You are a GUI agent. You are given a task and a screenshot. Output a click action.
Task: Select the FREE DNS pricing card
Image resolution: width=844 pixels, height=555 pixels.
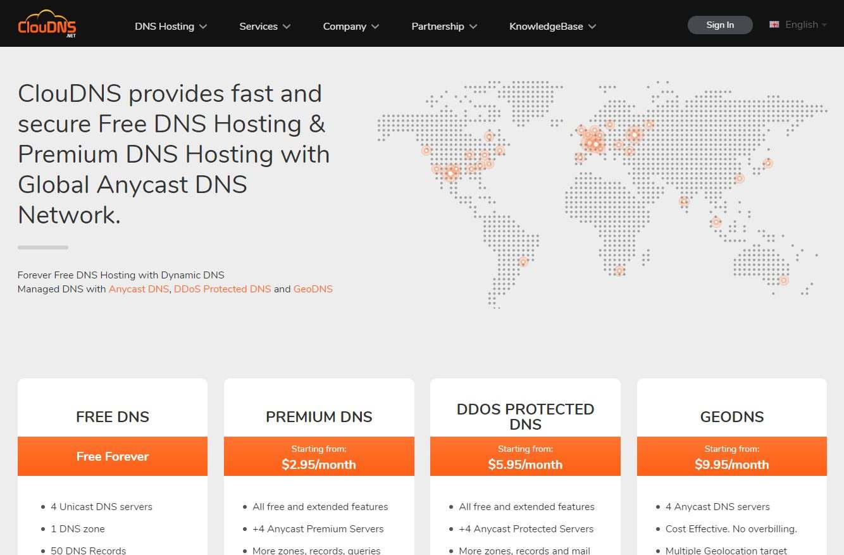[112, 416]
